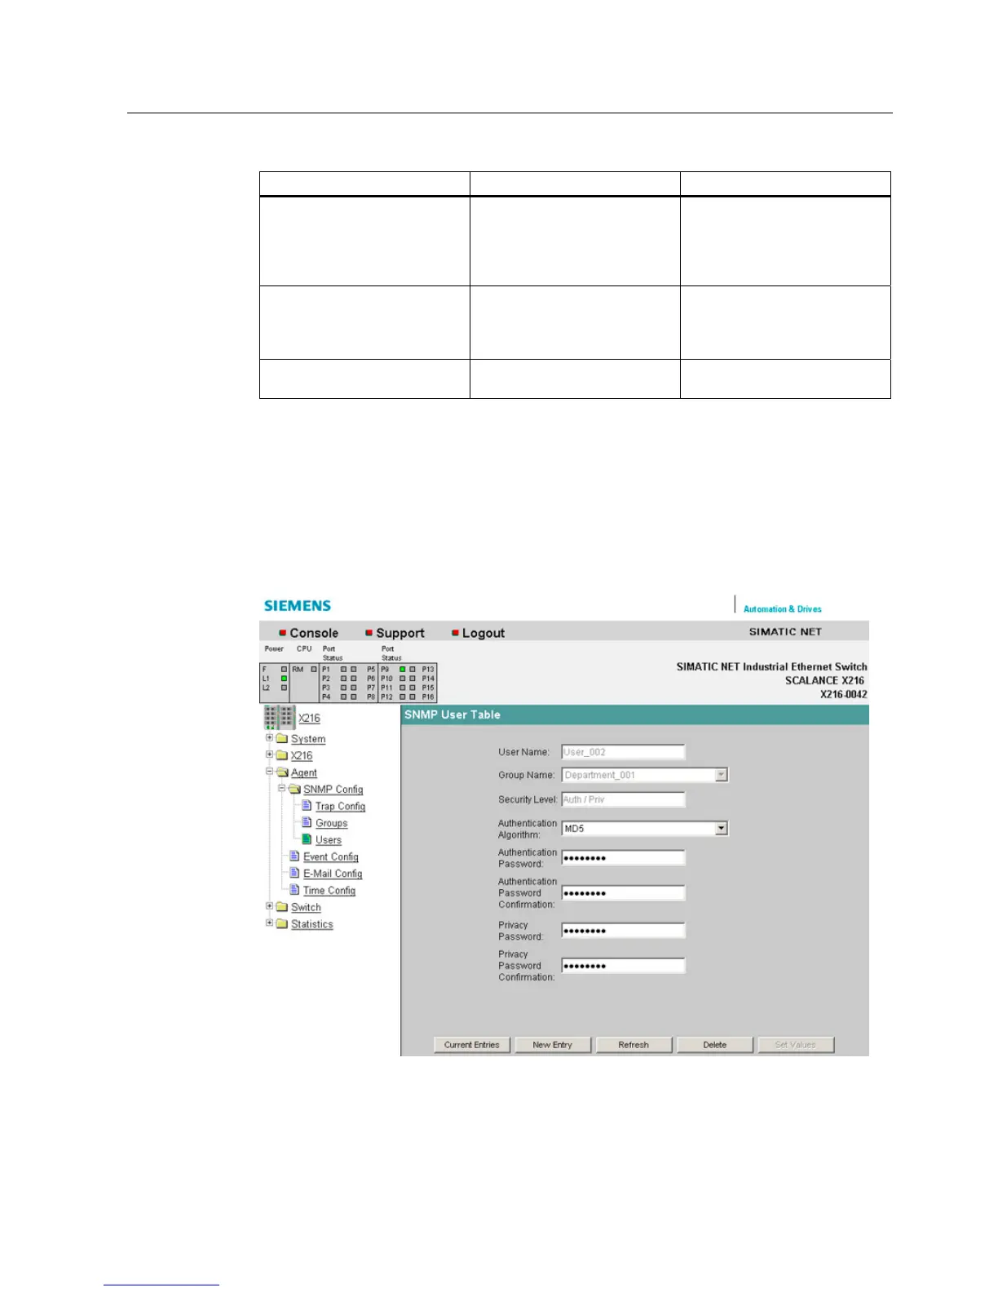Open the Groups page link

pyautogui.click(x=331, y=823)
